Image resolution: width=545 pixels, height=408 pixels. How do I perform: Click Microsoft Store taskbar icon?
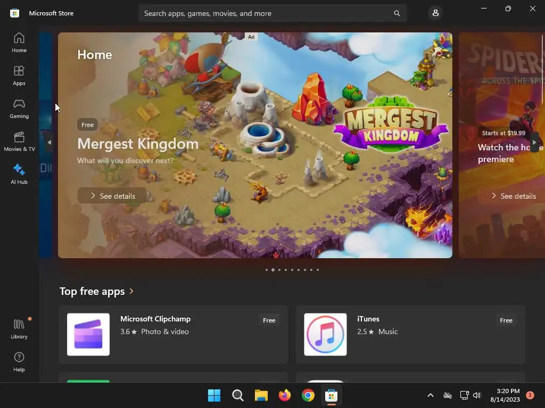pyautogui.click(x=331, y=395)
